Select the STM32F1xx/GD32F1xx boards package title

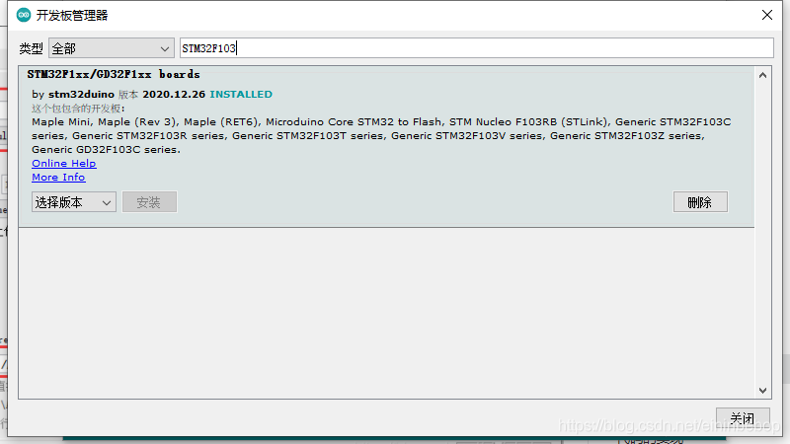[x=114, y=75]
